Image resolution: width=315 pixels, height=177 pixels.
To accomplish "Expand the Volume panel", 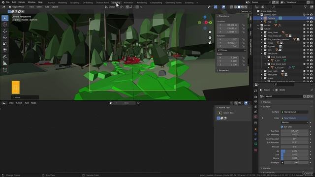I will coord(266,168).
